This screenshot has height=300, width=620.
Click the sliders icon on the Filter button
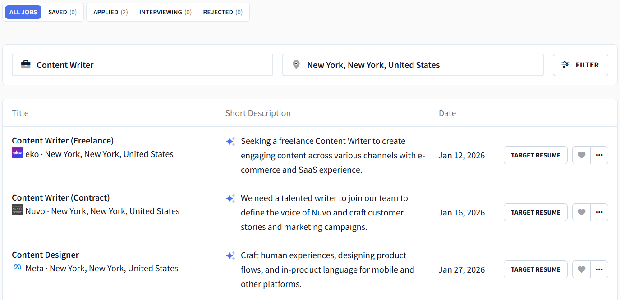(x=565, y=65)
